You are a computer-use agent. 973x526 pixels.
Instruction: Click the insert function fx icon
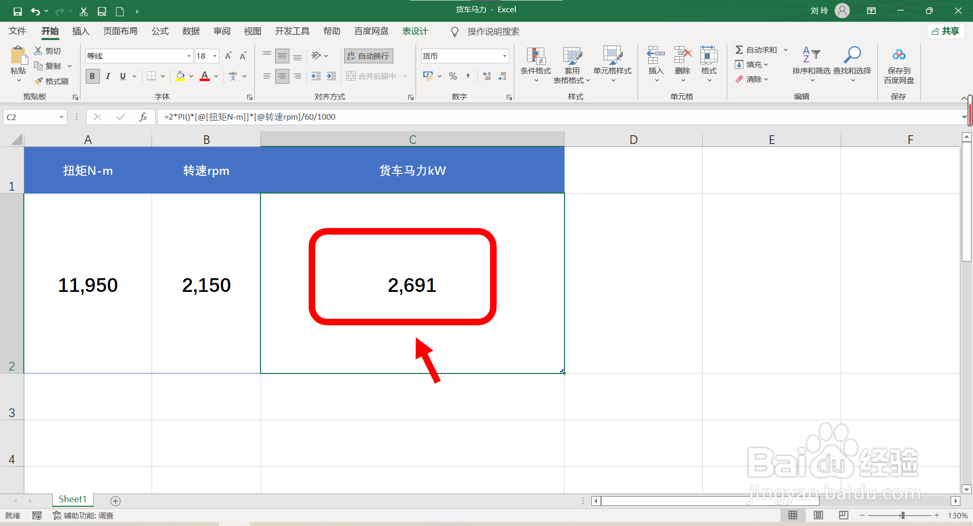[143, 117]
